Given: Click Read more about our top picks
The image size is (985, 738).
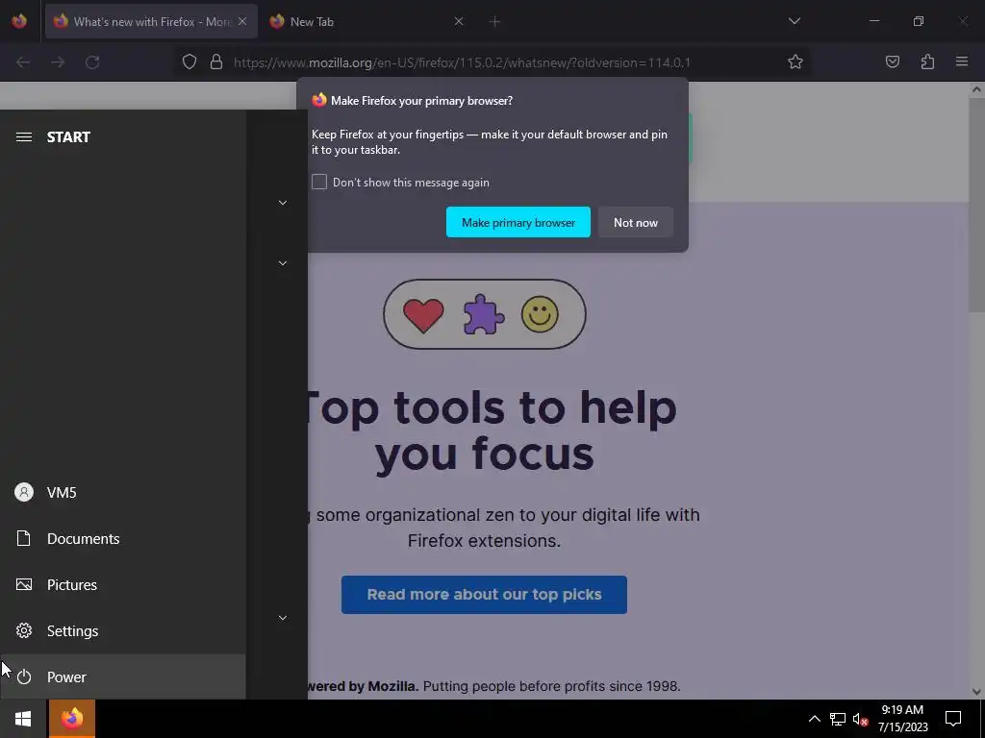Looking at the screenshot, I should tap(485, 594).
